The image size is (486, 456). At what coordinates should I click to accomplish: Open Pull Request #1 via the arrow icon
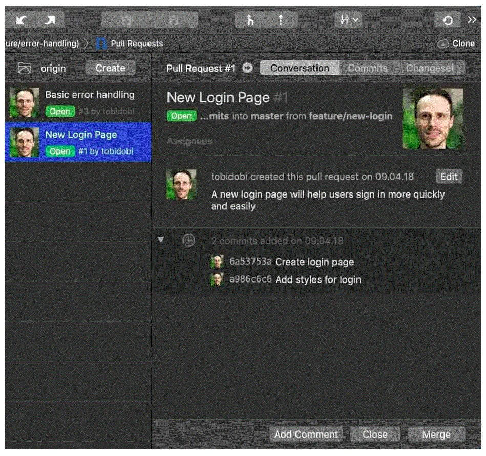point(247,68)
